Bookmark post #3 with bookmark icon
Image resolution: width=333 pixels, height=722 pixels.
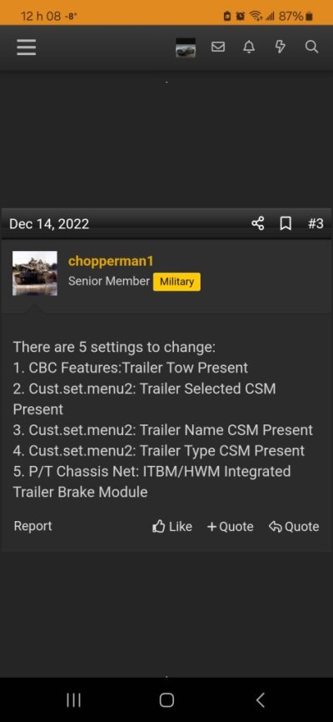[286, 223]
